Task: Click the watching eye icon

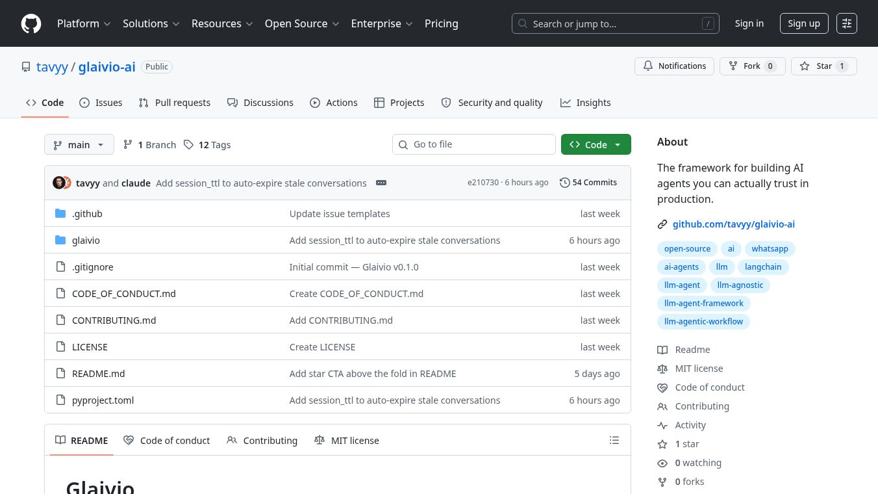Action: tap(662, 463)
